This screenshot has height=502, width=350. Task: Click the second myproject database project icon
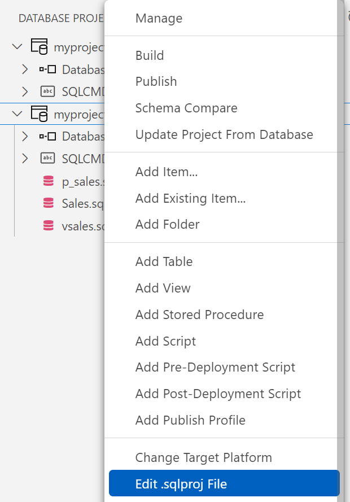(39, 114)
